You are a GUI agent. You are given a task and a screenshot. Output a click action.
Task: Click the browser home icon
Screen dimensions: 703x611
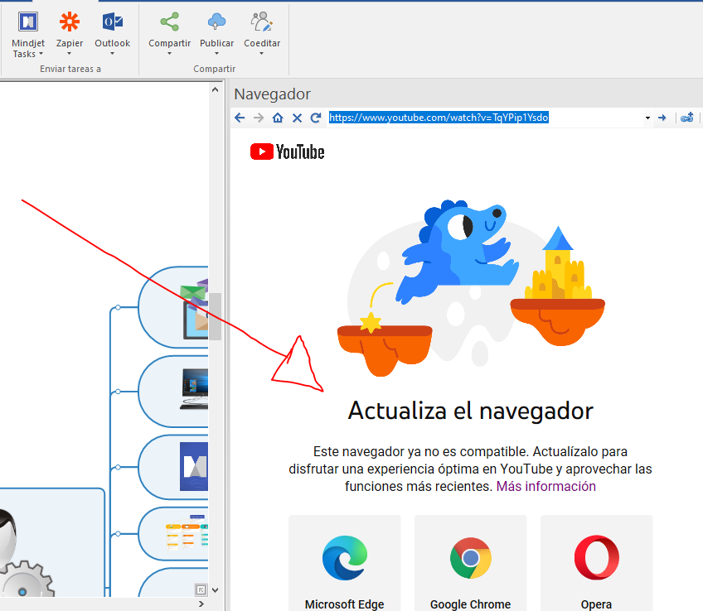coord(278,118)
